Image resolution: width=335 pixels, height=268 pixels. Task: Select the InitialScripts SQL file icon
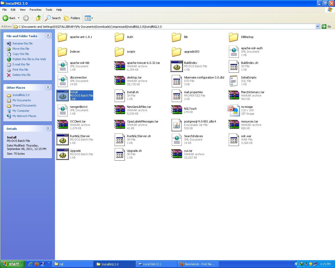tap(234, 81)
